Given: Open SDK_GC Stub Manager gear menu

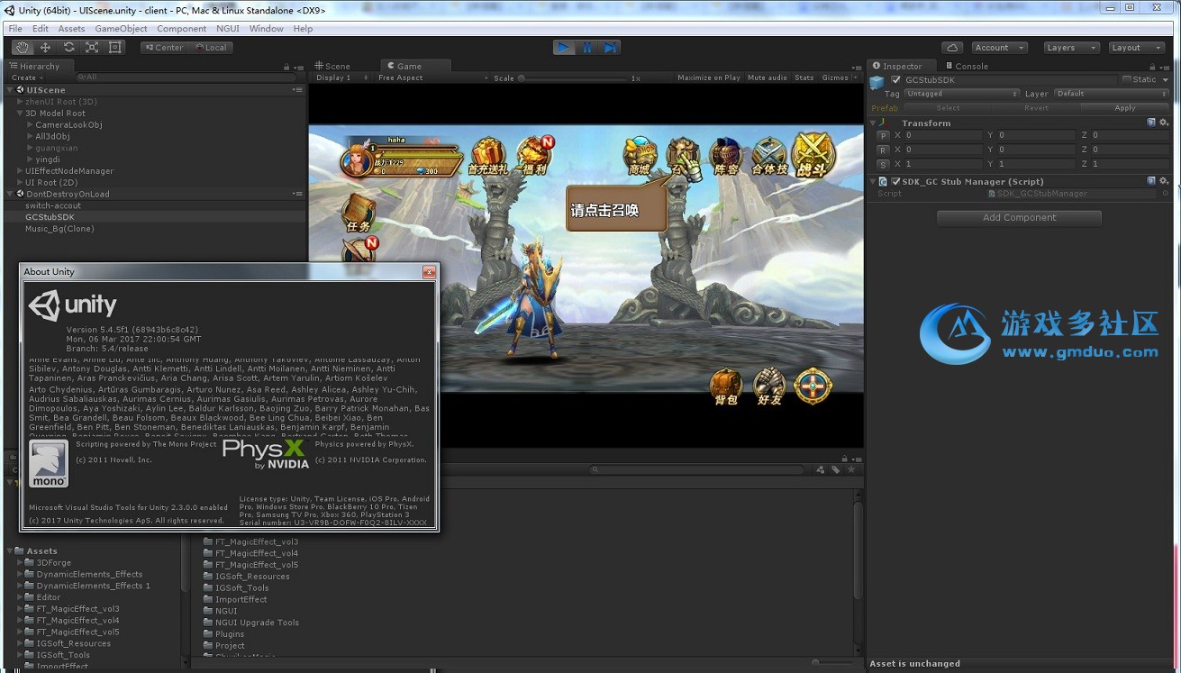Looking at the screenshot, I should [1164, 181].
